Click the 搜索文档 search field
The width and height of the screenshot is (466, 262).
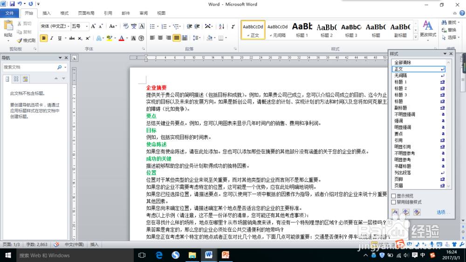click(29, 68)
